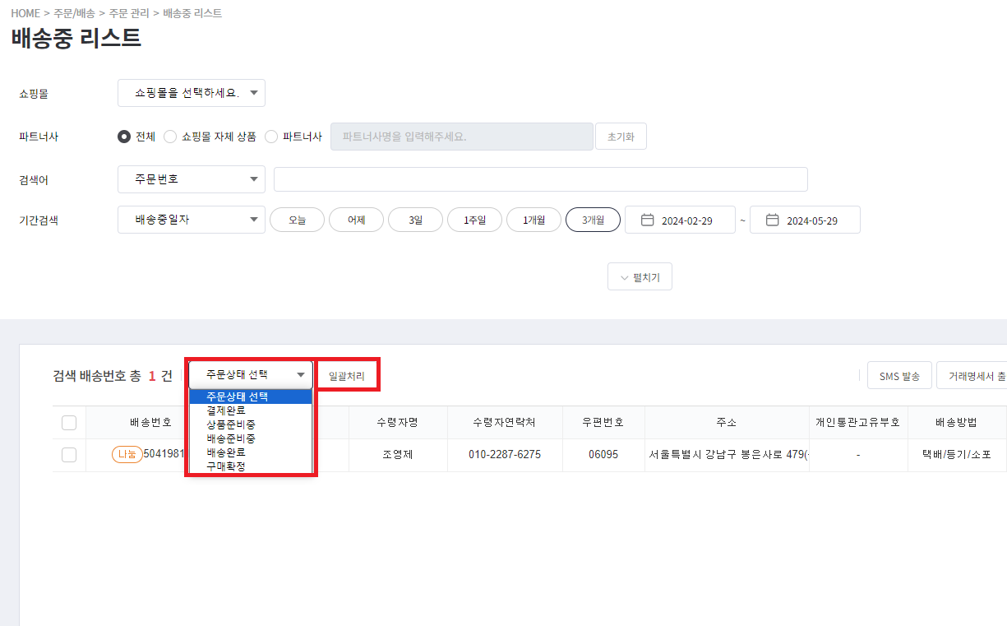
Task: Click the 배송번호 column header
Action: point(150,423)
